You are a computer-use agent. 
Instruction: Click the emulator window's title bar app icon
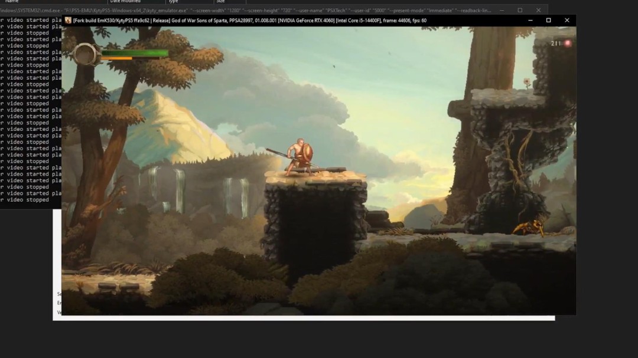(68, 20)
